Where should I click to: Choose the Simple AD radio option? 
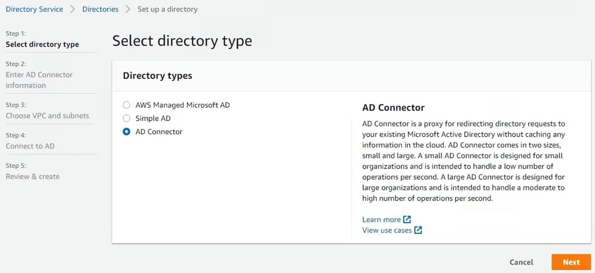click(126, 118)
